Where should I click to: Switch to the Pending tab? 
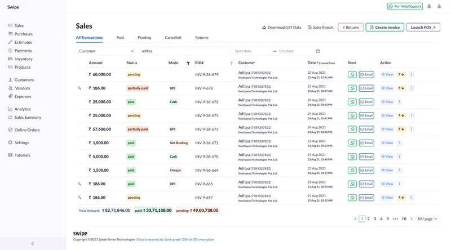(x=144, y=38)
